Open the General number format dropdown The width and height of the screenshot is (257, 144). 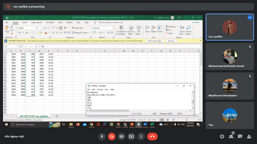click(x=112, y=28)
